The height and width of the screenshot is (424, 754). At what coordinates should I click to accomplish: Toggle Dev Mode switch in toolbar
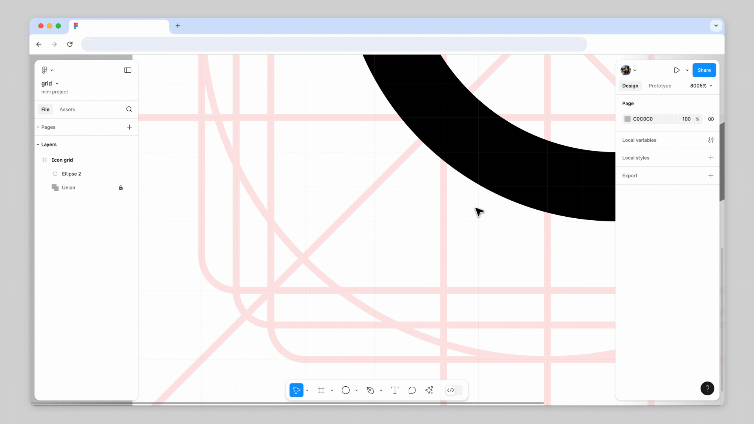click(x=454, y=390)
